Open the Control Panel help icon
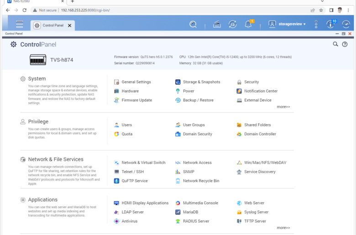This screenshot has width=356, height=235. tap(345, 44)
